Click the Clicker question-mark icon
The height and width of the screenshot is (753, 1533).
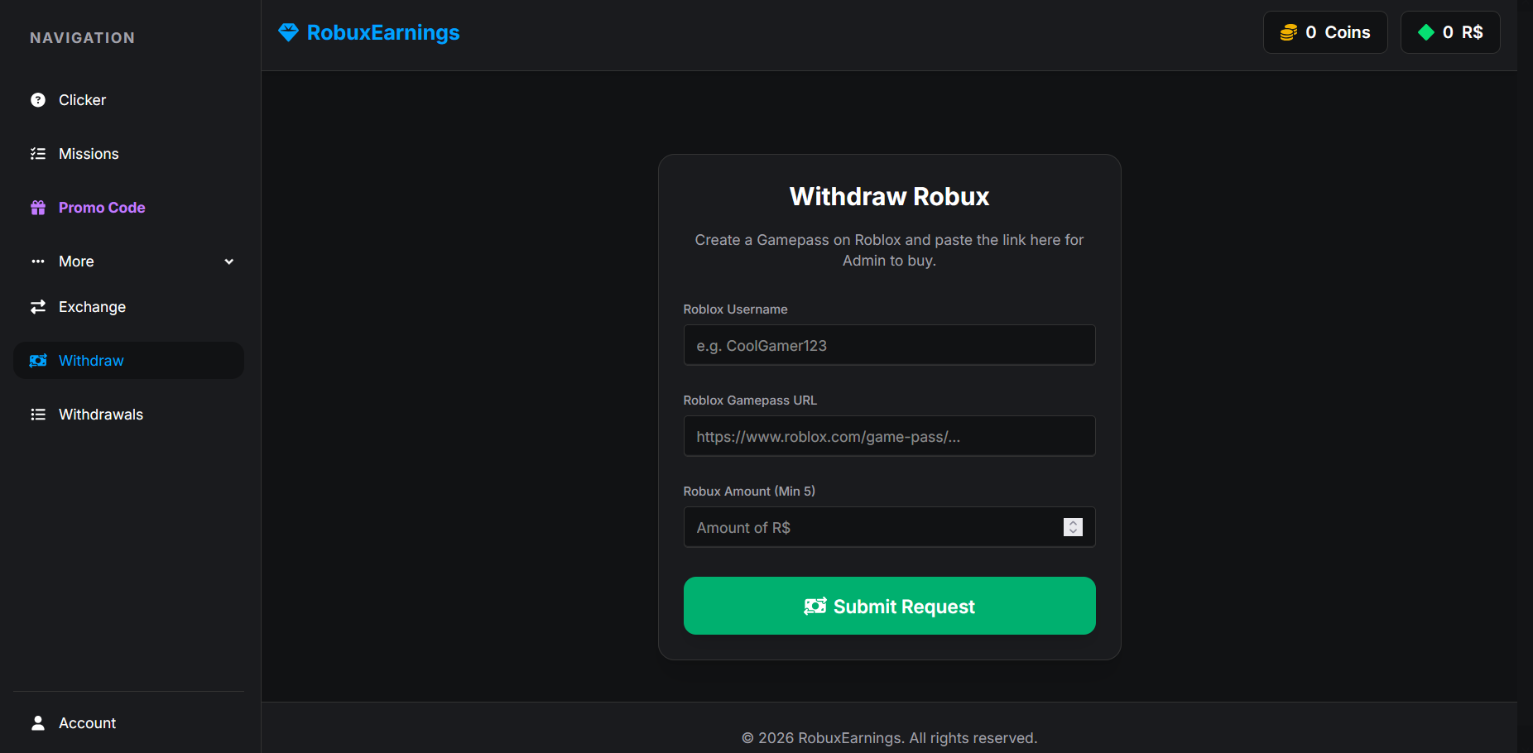(x=38, y=100)
